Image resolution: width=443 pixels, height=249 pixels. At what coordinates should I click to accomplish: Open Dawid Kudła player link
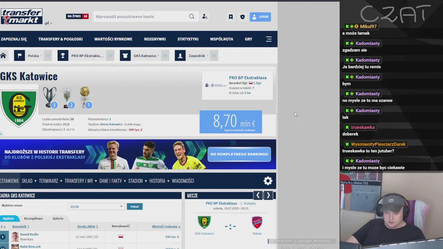coord(29,234)
